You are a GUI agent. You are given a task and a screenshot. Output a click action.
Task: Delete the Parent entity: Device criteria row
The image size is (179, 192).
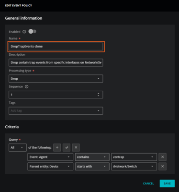pyautogui.click(x=162, y=167)
